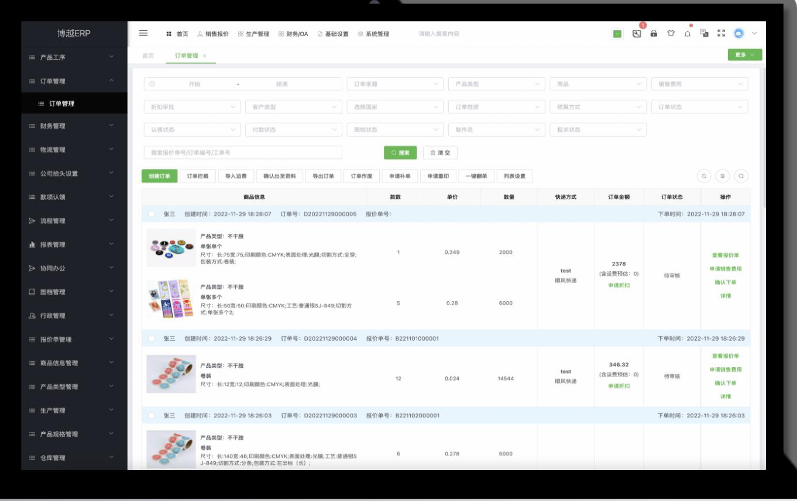Click the screen lock icon
The height and width of the screenshot is (501, 797).
pos(654,34)
